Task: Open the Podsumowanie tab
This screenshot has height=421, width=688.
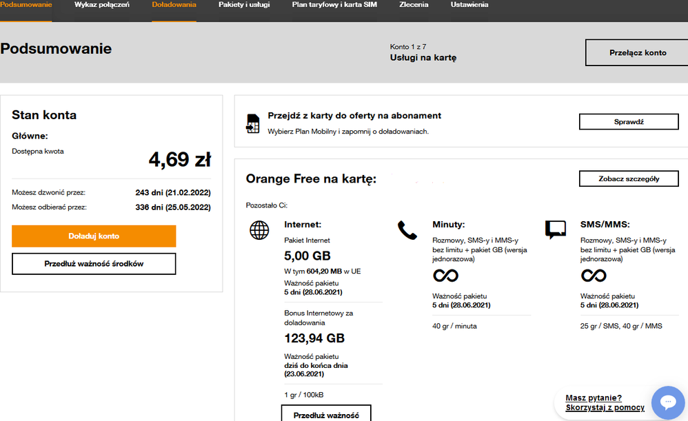Action: point(26,5)
